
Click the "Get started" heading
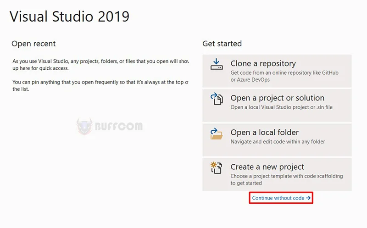click(x=222, y=44)
